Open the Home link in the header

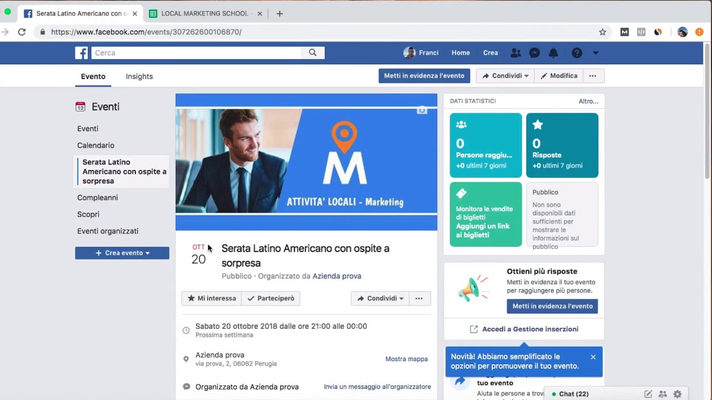point(461,53)
